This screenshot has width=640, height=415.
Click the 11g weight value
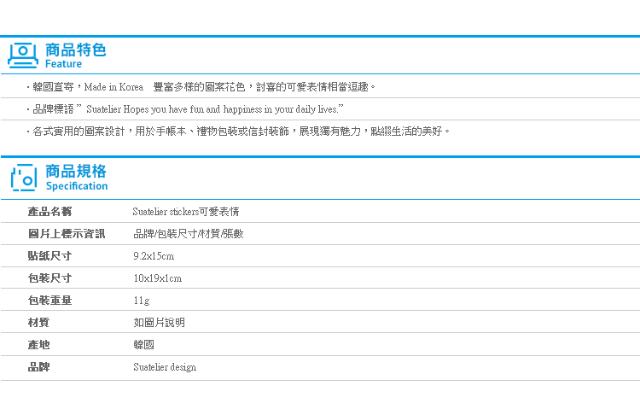coord(142,301)
